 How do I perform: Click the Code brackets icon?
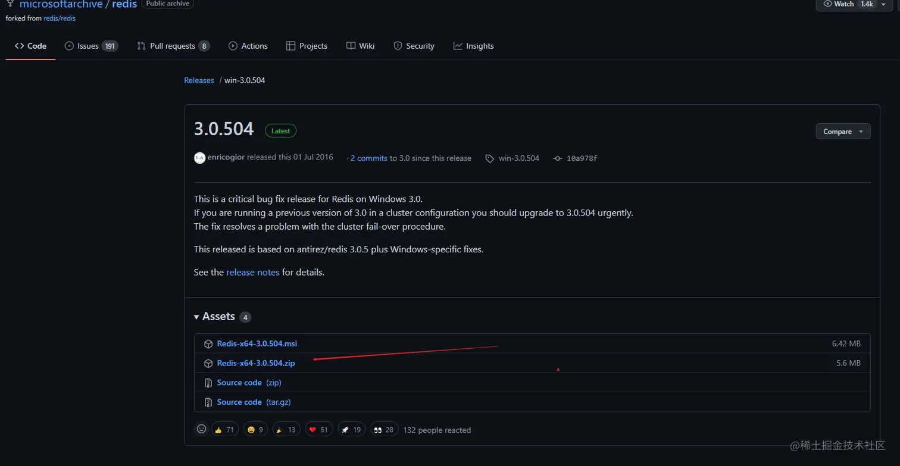click(20, 46)
